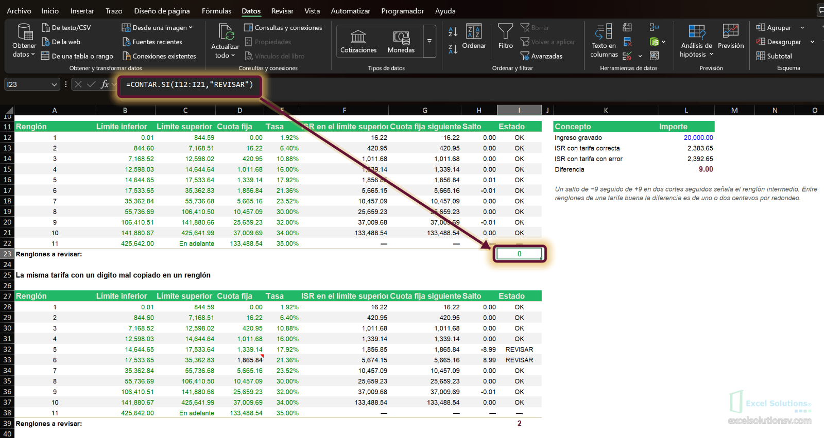Expand the Desagrupar dropdown arrow
Image resolution: width=824 pixels, height=438 pixels.
(x=812, y=42)
